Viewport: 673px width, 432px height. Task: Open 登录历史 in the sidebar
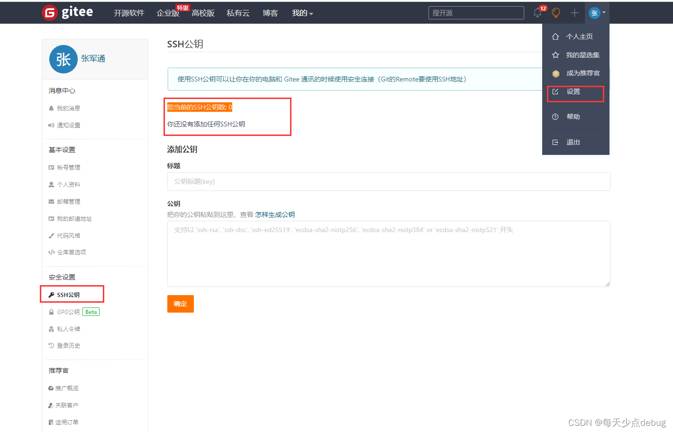click(x=69, y=346)
